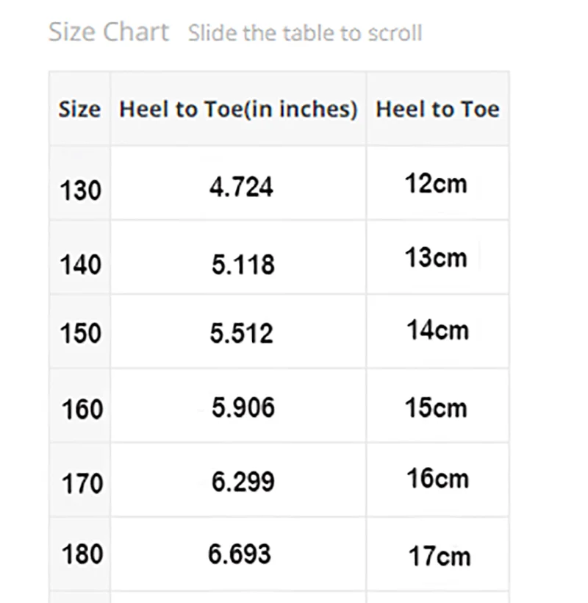Select the 16cm value
This screenshot has height=603, width=588.
coord(437,479)
